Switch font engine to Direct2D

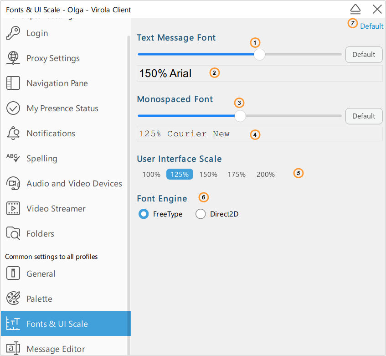click(201, 214)
